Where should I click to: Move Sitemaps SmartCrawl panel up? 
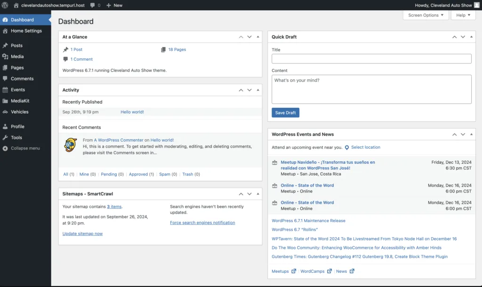tap(241, 194)
